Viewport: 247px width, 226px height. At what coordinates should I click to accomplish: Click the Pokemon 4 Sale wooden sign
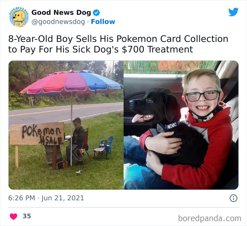click(x=37, y=133)
